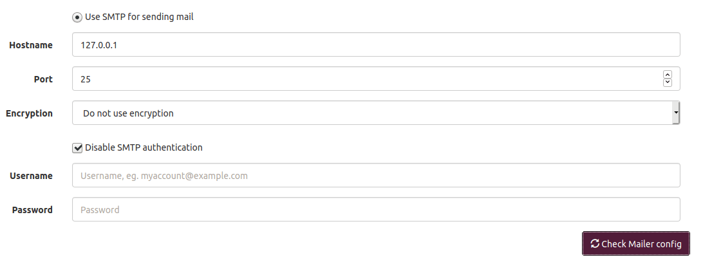Click the Port field label
The width and height of the screenshot is (703, 264).
pyautogui.click(x=43, y=79)
